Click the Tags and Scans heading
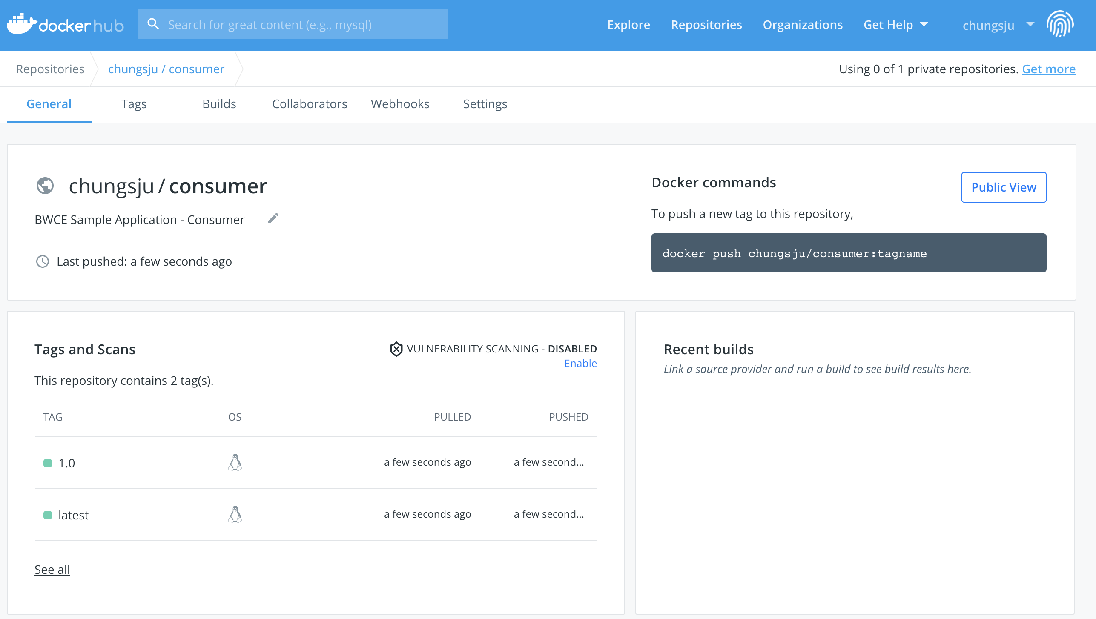 85,349
